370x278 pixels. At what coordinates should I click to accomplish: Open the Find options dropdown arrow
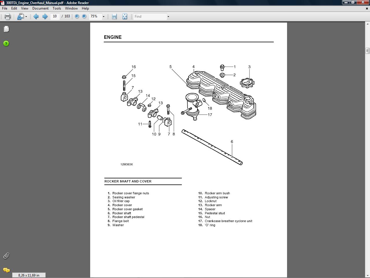click(x=168, y=17)
